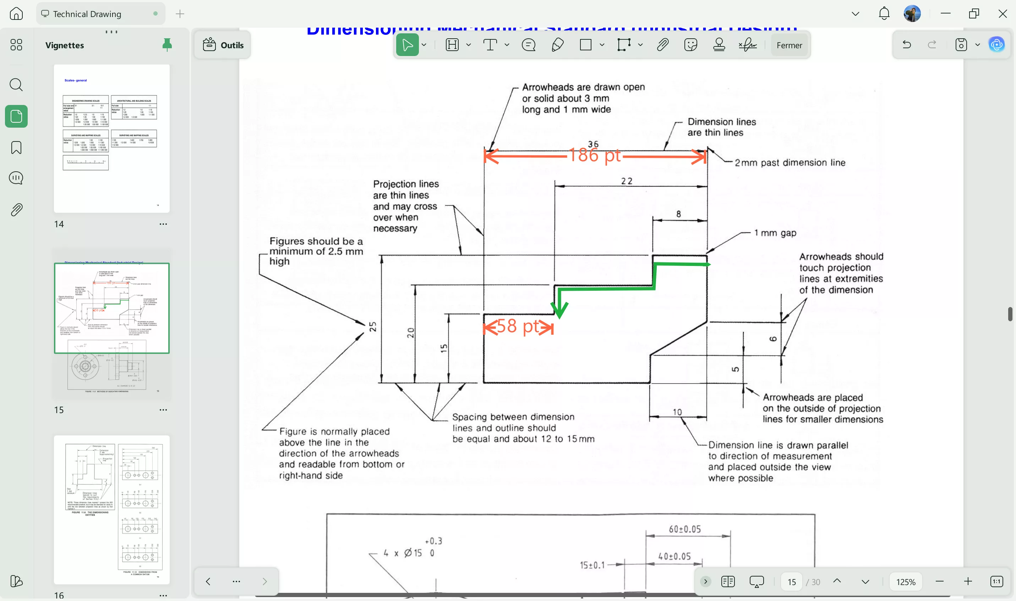The height and width of the screenshot is (601, 1016).
Task: Open the search panel in the sidebar
Action: (x=16, y=85)
